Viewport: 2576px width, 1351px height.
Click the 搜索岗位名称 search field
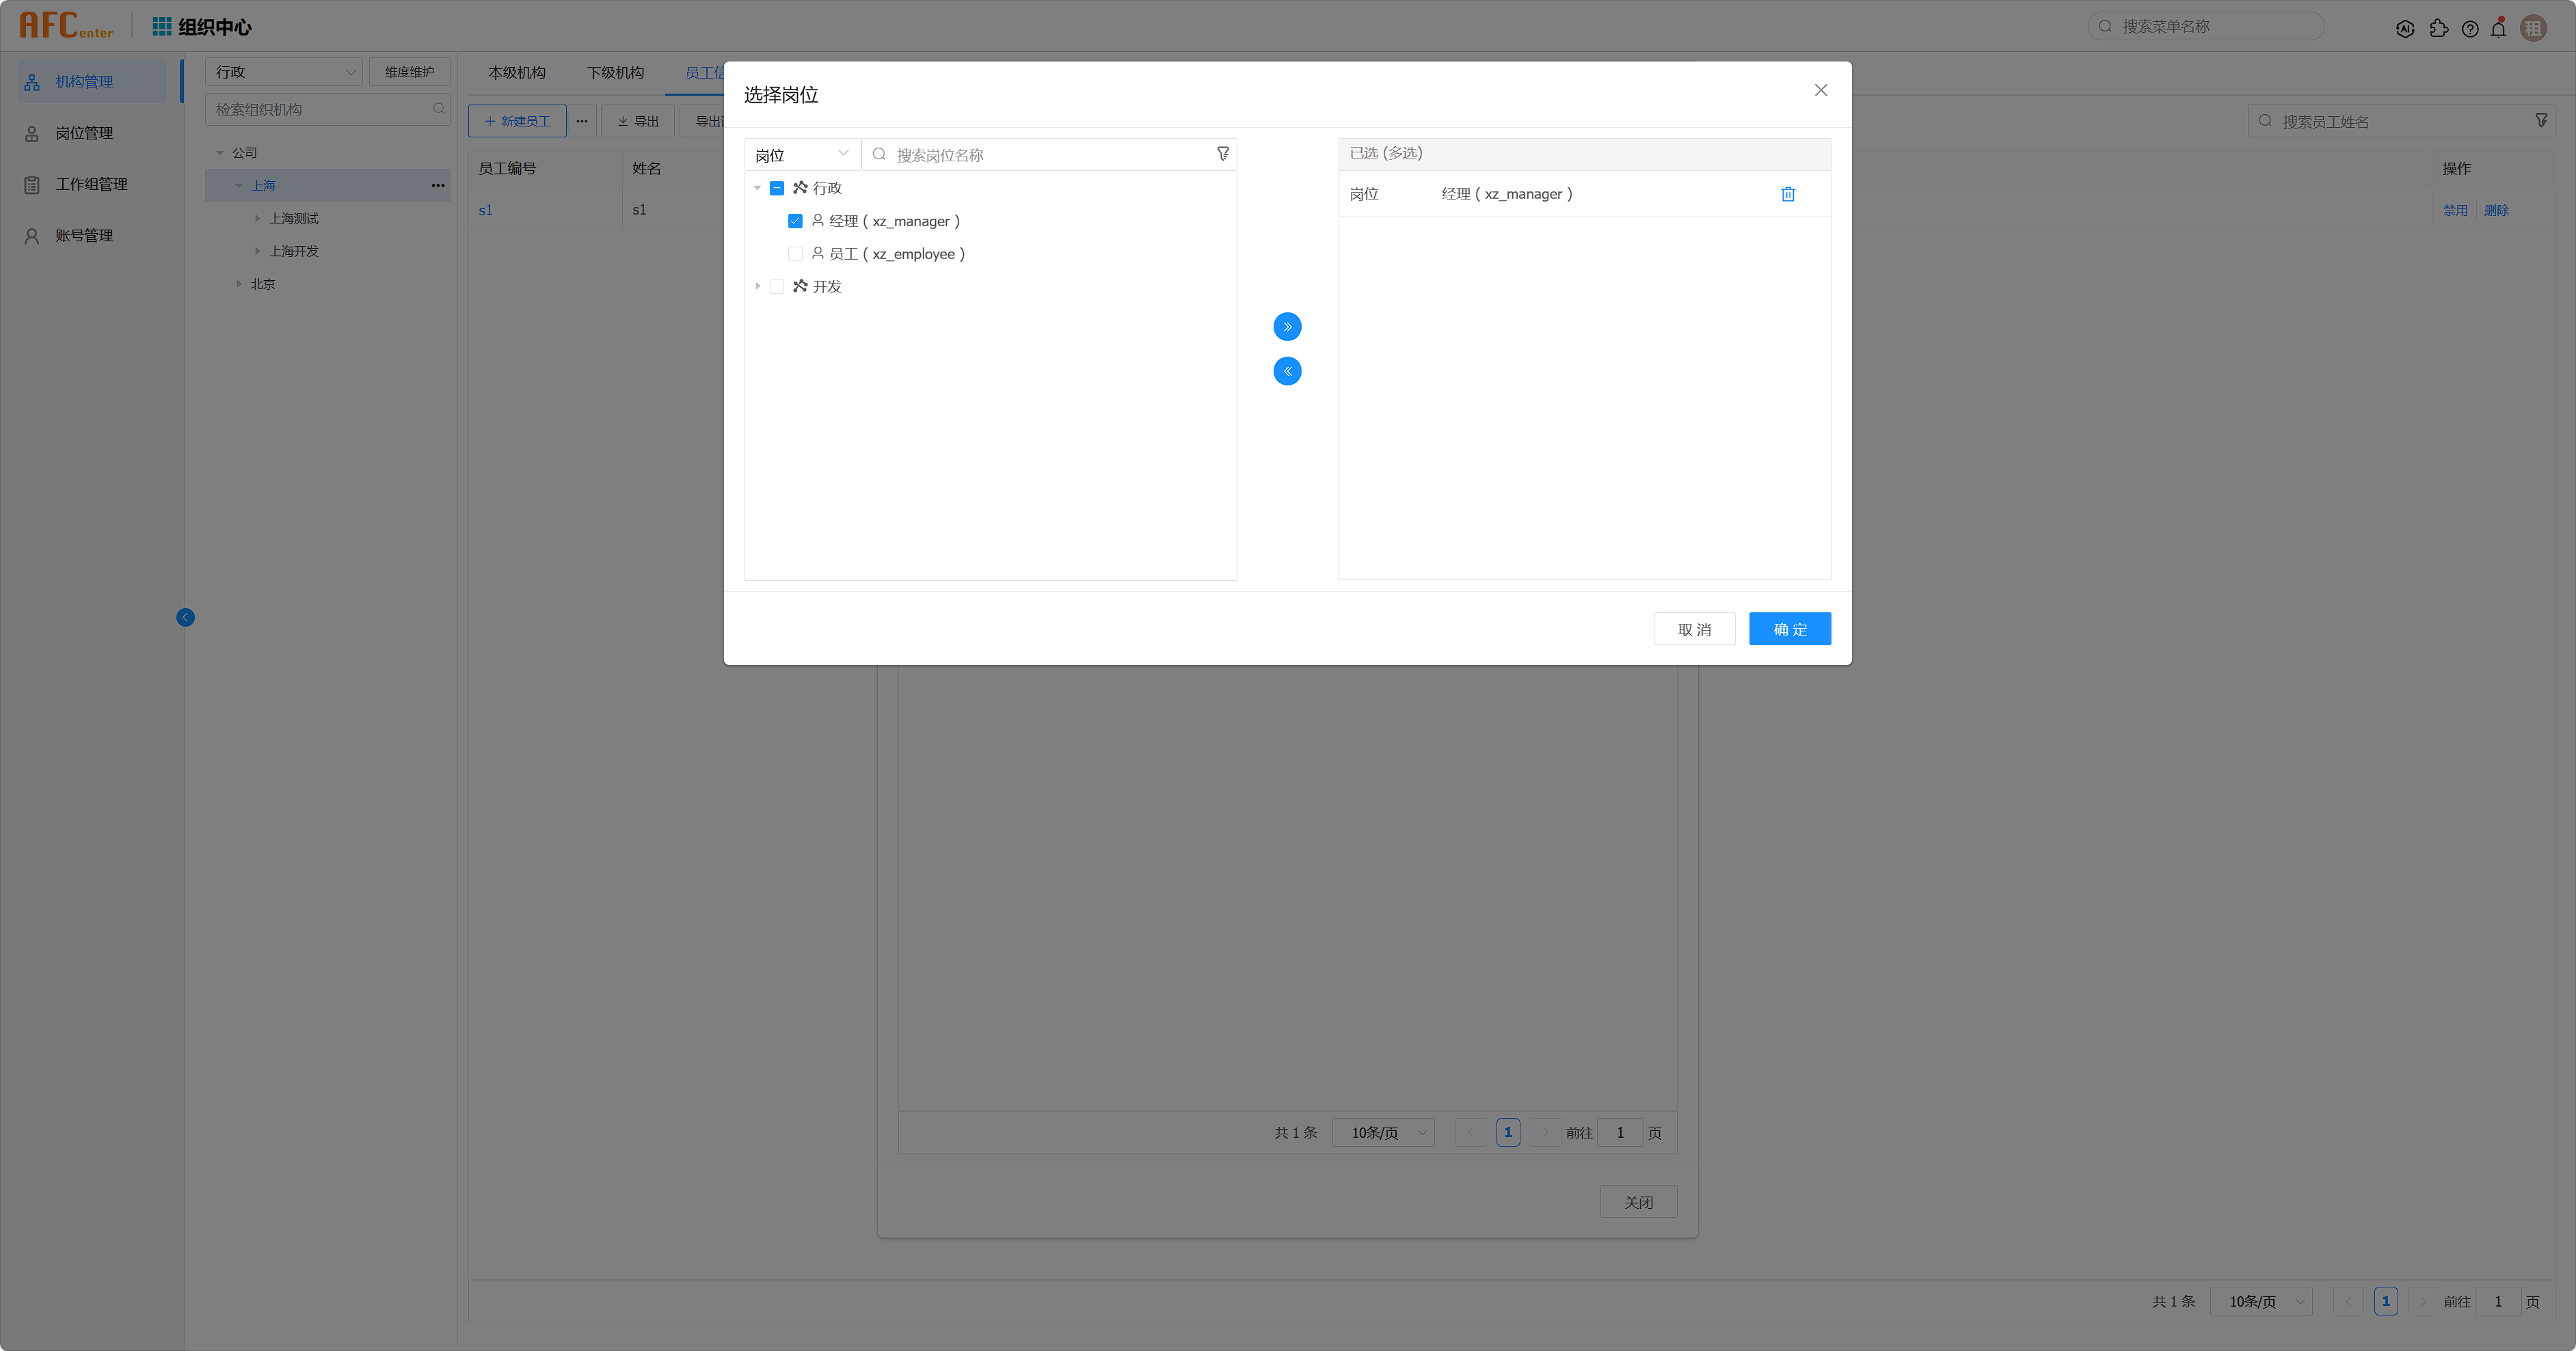(x=1040, y=155)
